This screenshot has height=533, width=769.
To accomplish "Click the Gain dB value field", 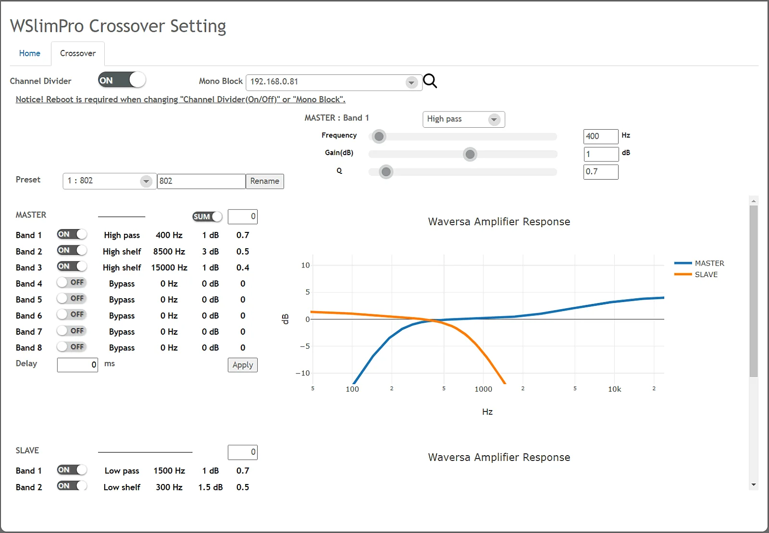I will point(601,154).
